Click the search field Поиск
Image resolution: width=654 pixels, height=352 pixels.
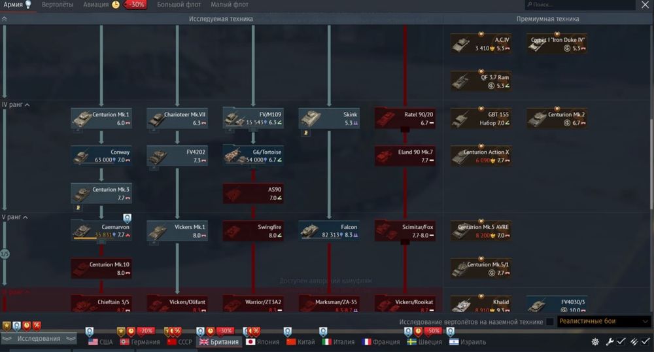click(579, 5)
